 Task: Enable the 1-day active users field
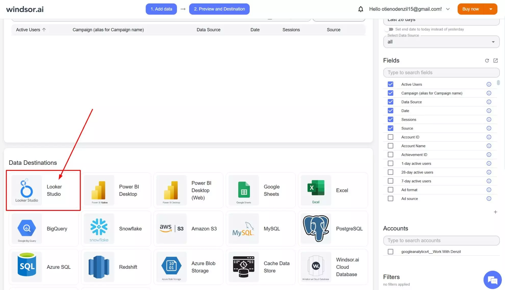pyautogui.click(x=390, y=163)
